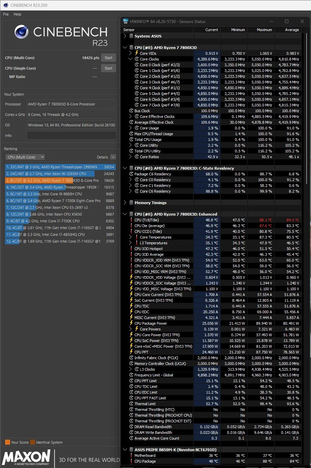Select the Threadripper 2990WX ranking entry
Screen dimensions: 311x468
click(x=60, y=167)
